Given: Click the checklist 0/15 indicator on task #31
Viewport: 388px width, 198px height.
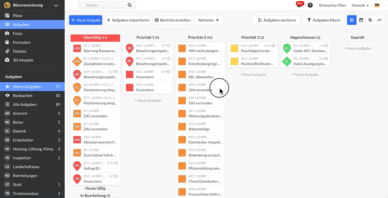Looking at the screenshot, I should coord(112,163).
